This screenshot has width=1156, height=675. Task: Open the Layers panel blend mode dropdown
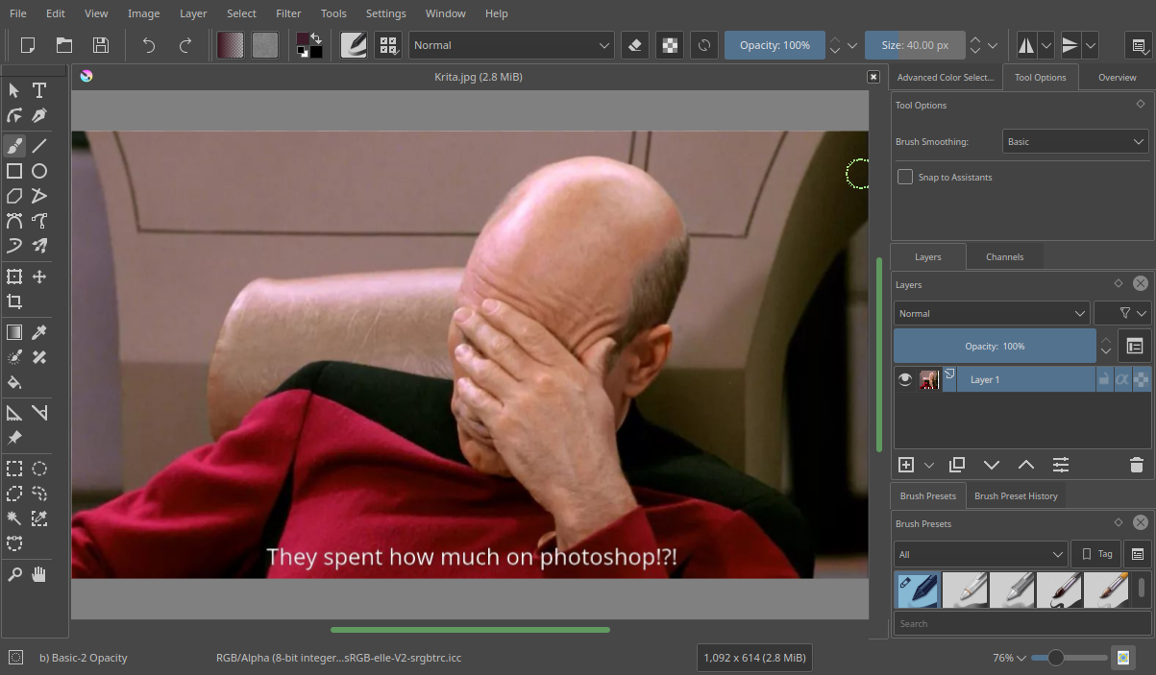click(992, 313)
